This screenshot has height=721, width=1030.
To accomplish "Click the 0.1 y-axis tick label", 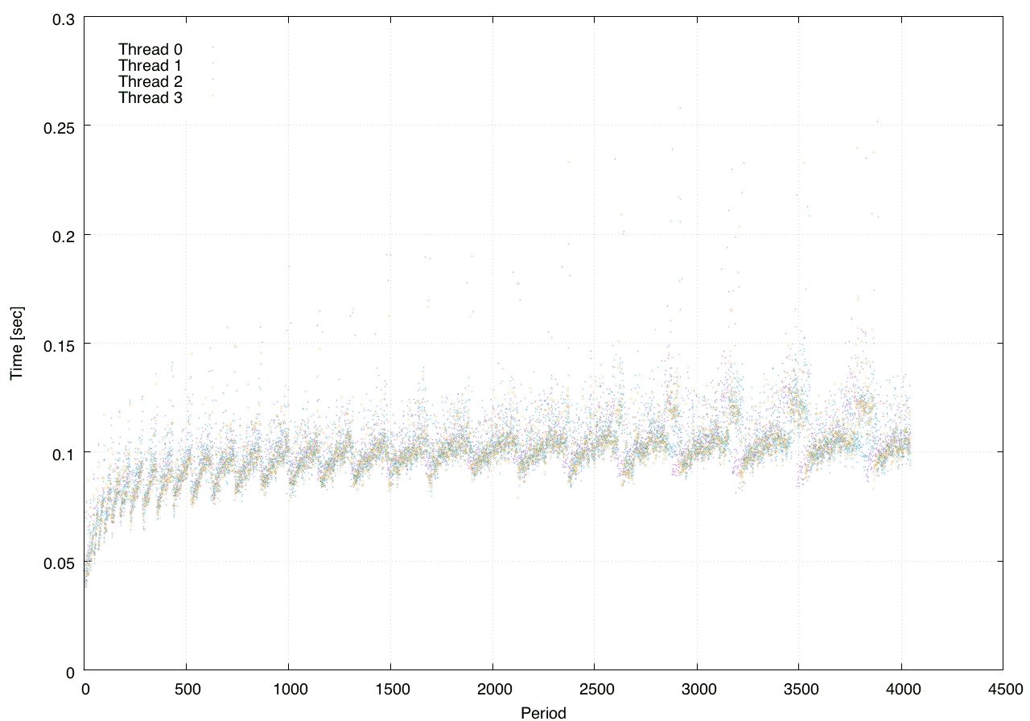I will [62, 453].
